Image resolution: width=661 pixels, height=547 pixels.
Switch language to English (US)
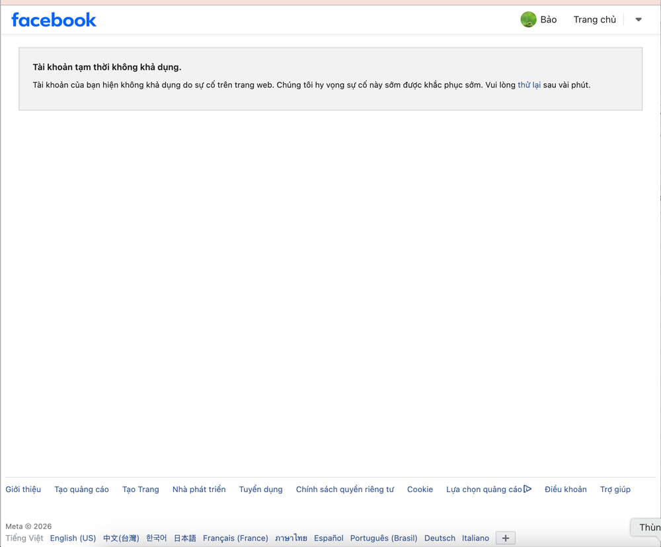pos(73,538)
